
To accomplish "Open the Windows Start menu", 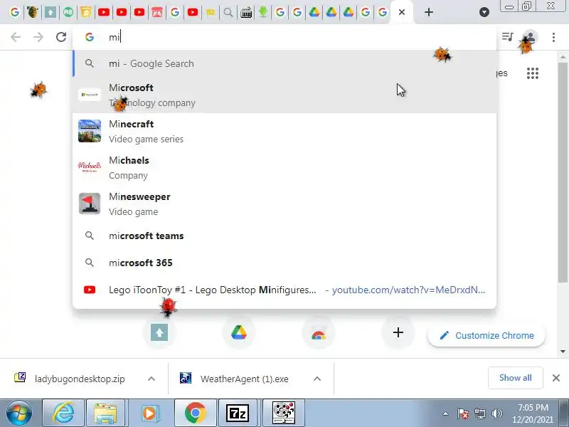I will (19, 413).
